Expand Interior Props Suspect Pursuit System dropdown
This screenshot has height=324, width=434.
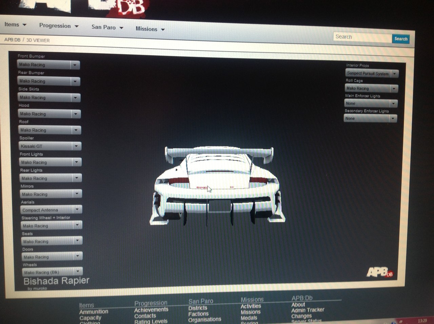[372, 73]
